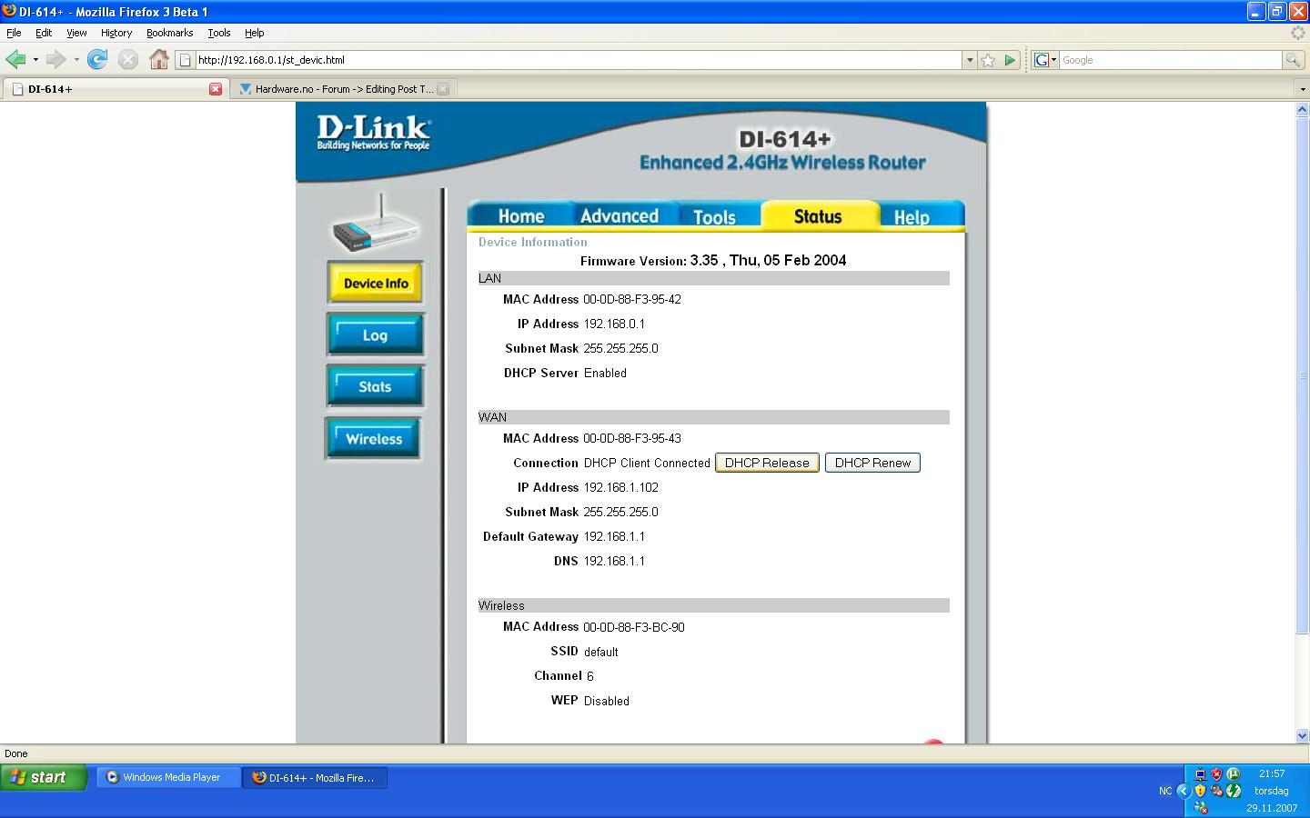This screenshot has width=1310, height=818.
Task: Click the green Go arrow in address bar
Action: click(1010, 60)
